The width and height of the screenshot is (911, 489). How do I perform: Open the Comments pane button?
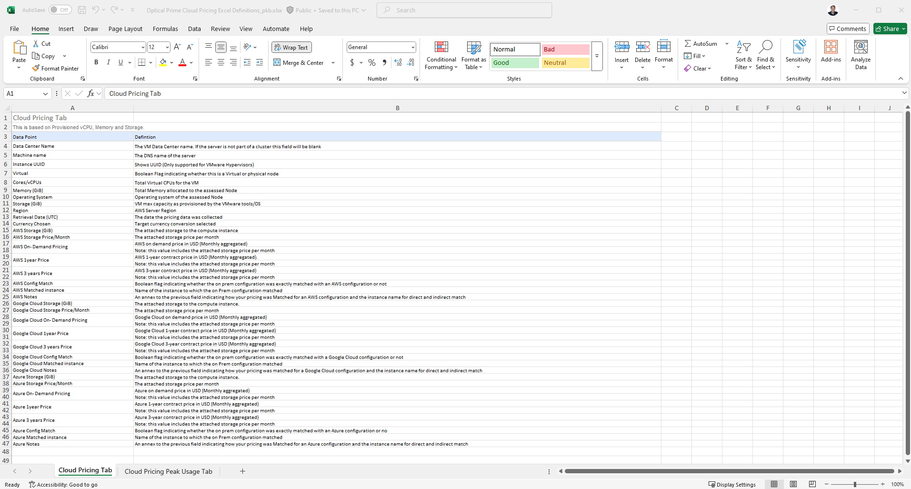pyautogui.click(x=848, y=29)
